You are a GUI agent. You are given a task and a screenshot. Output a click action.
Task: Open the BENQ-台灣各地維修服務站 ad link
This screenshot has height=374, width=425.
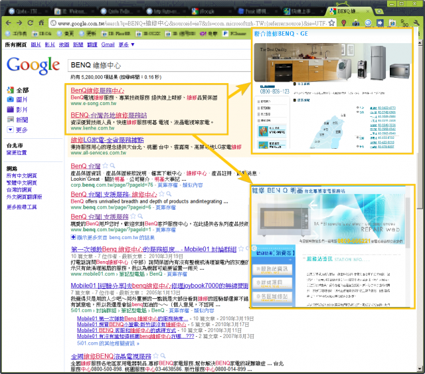tap(109, 116)
